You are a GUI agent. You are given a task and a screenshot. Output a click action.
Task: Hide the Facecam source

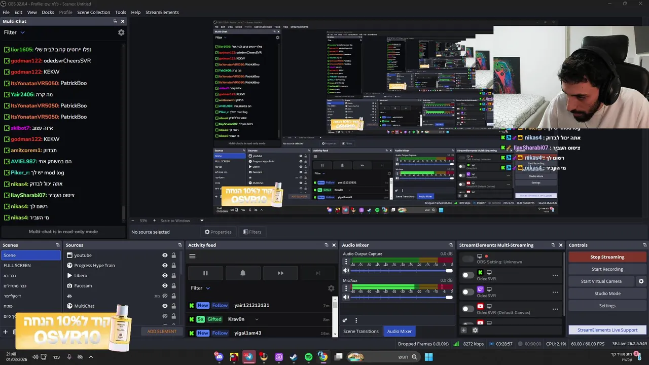coord(165,286)
